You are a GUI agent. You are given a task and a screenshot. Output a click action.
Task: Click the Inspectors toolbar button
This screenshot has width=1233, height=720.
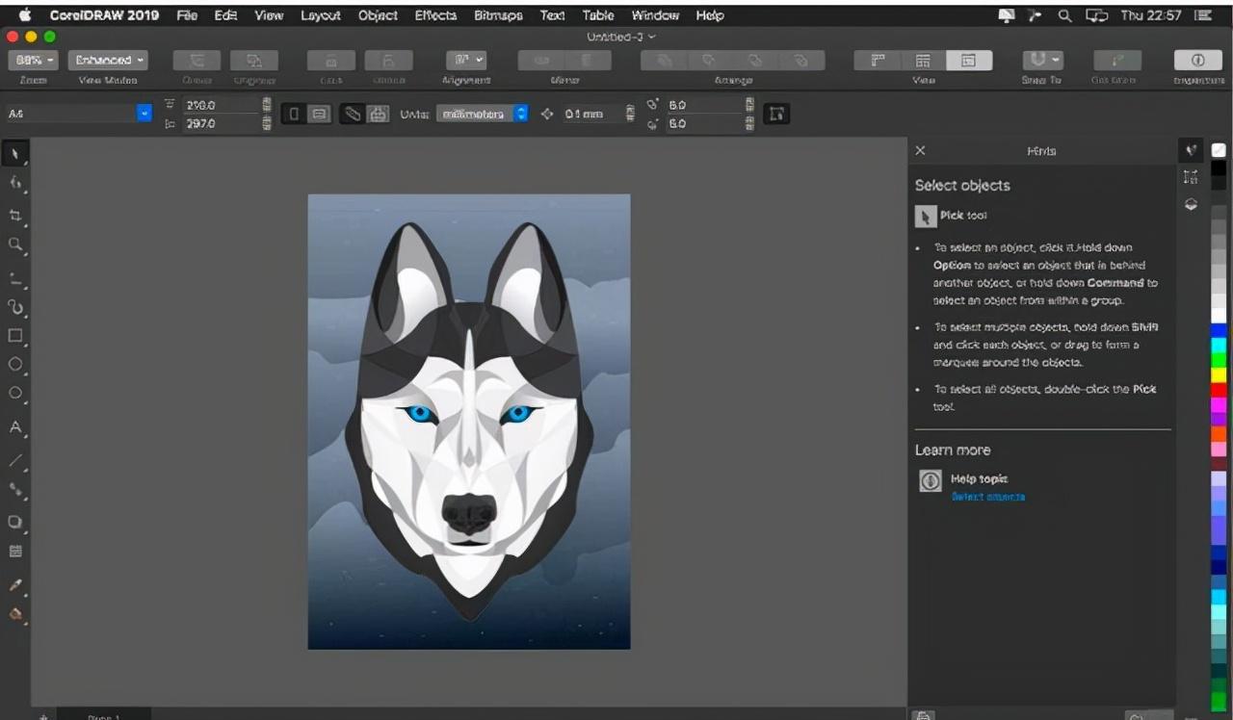coord(1198,60)
